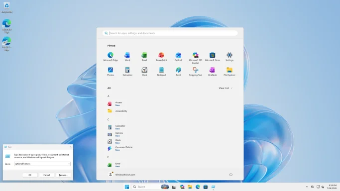This screenshot has width=340, height=191.
Task: Select the Run app taskbar icon
Action: pos(213,187)
